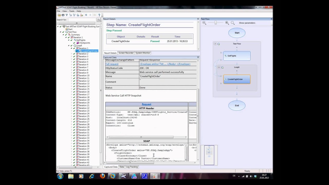The height and width of the screenshot is (185, 329).
Task: Select the CreateFlightOrder step in diagram
Action: [237, 79]
